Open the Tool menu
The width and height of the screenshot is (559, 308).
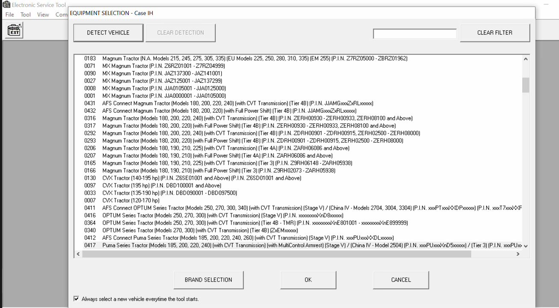point(26,15)
